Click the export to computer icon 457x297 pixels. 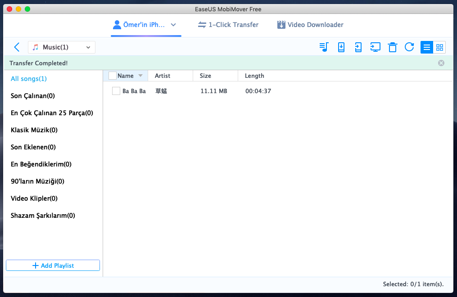pyautogui.click(x=375, y=47)
